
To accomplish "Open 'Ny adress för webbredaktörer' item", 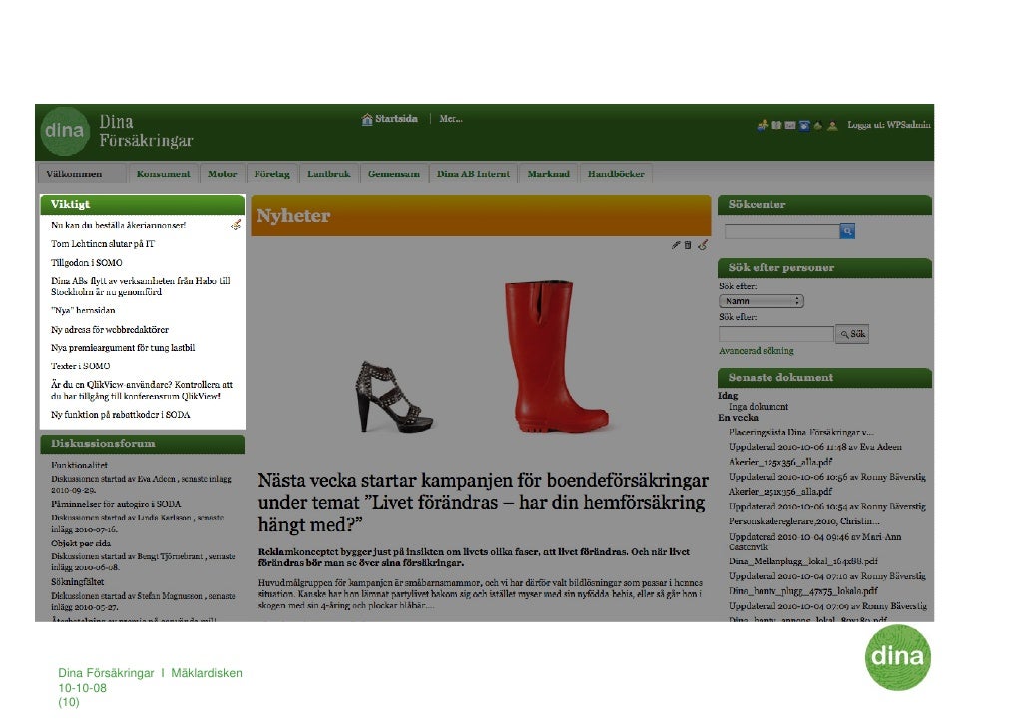I will 110,329.
